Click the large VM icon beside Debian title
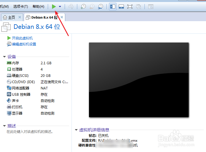The image size is (206, 152). coord(6,27)
